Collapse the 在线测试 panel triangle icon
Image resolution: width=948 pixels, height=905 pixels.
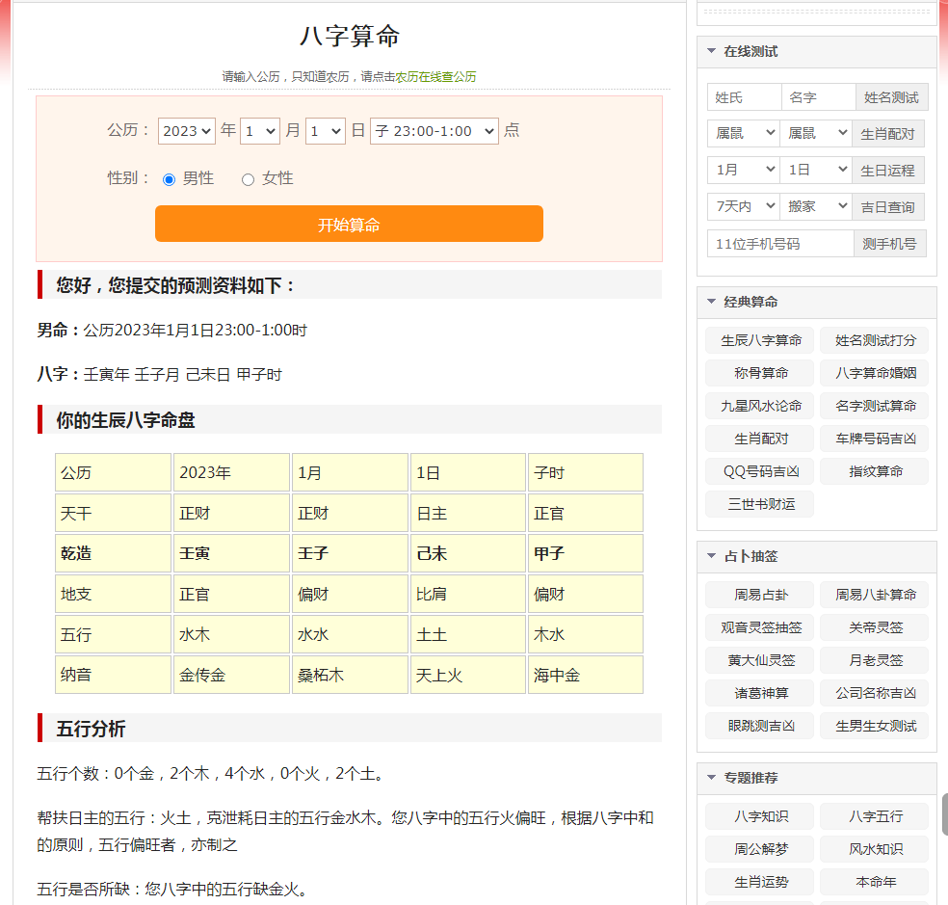coord(711,51)
